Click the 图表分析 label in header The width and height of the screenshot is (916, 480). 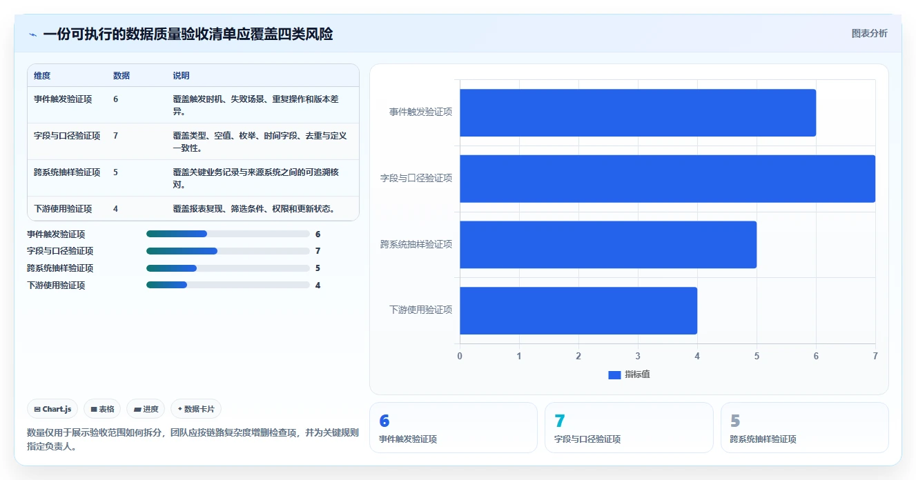coord(870,33)
